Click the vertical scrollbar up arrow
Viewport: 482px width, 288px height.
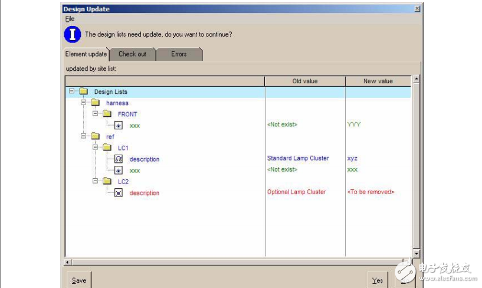[416, 78]
